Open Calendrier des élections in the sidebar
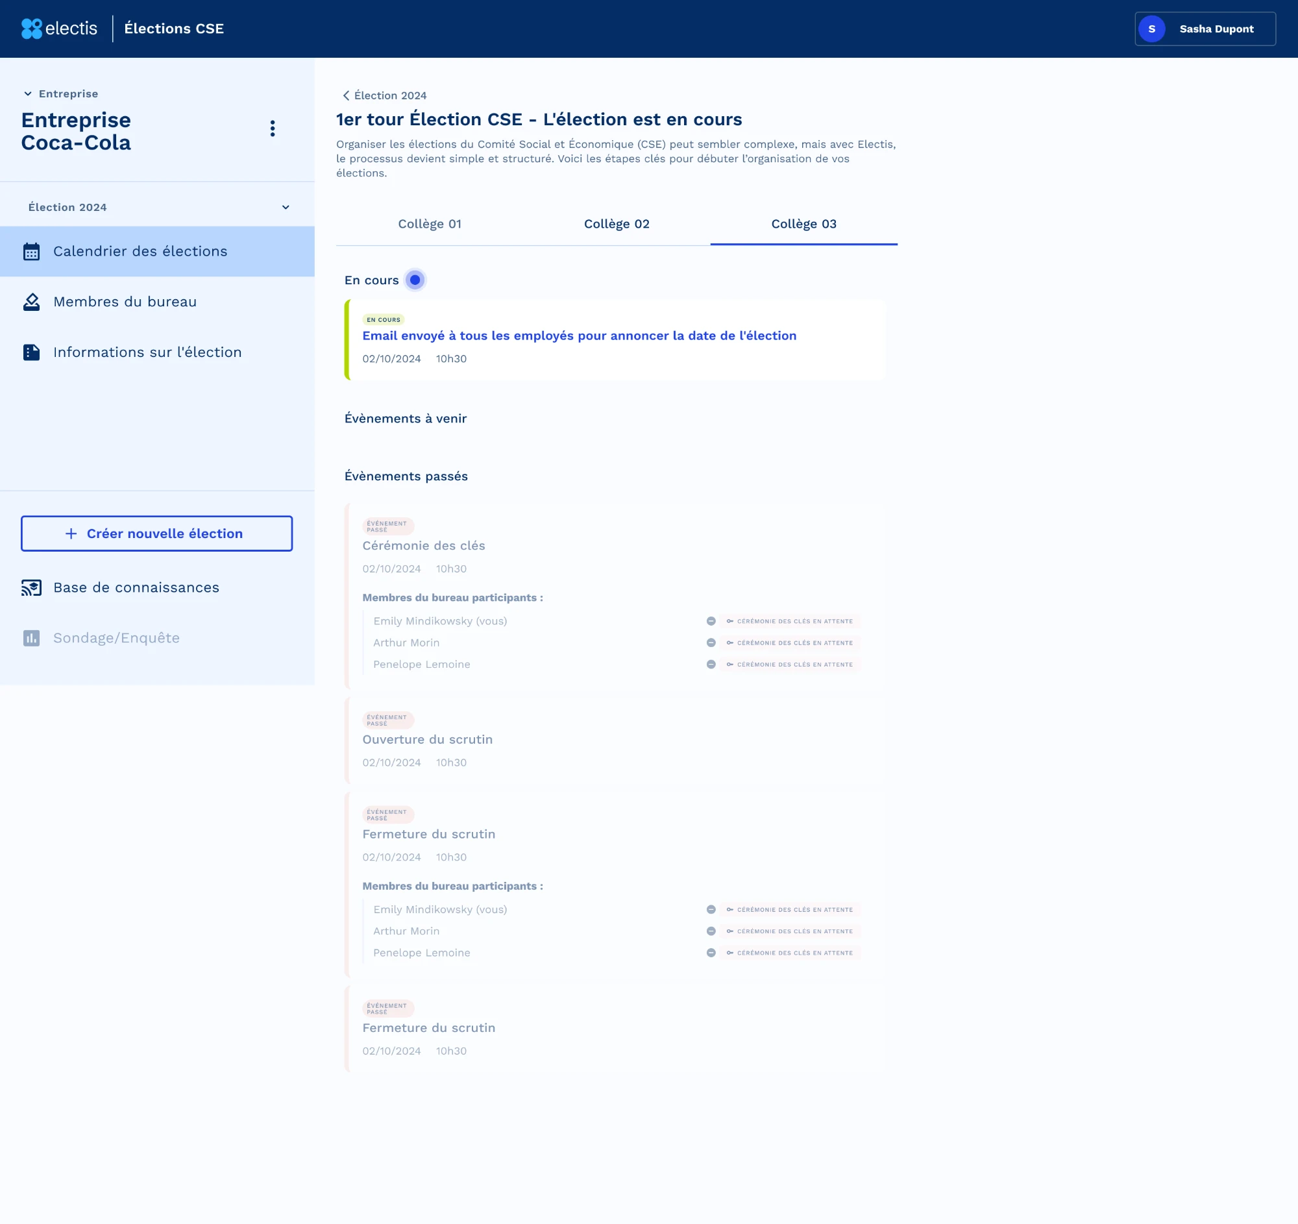The image size is (1298, 1224). pyautogui.click(x=156, y=251)
